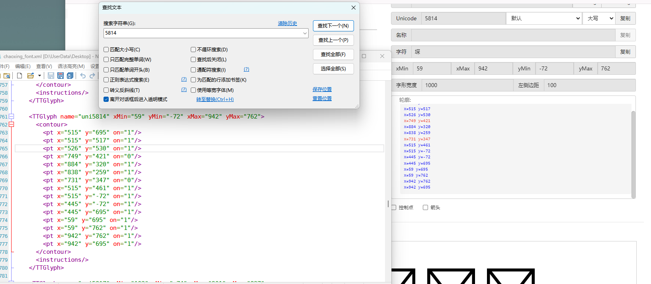Click the xMax field 942
Image resolution: width=651 pixels, height=284 pixels.
(x=493, y=68)
